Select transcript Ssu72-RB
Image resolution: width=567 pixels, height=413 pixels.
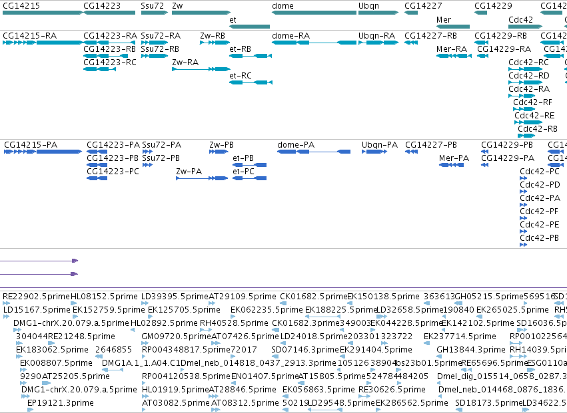pos(155,56)
